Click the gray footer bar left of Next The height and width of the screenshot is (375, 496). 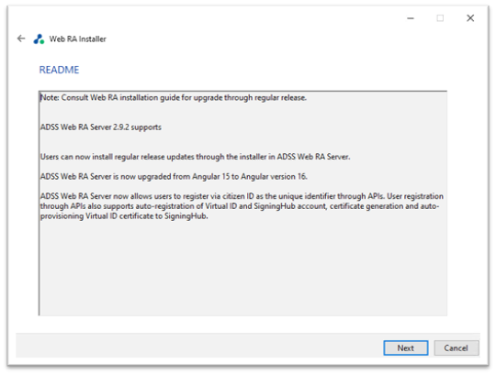point(199,346)
